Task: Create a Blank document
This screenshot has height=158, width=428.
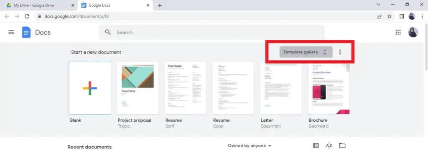Action: click(x=90, y=88)
